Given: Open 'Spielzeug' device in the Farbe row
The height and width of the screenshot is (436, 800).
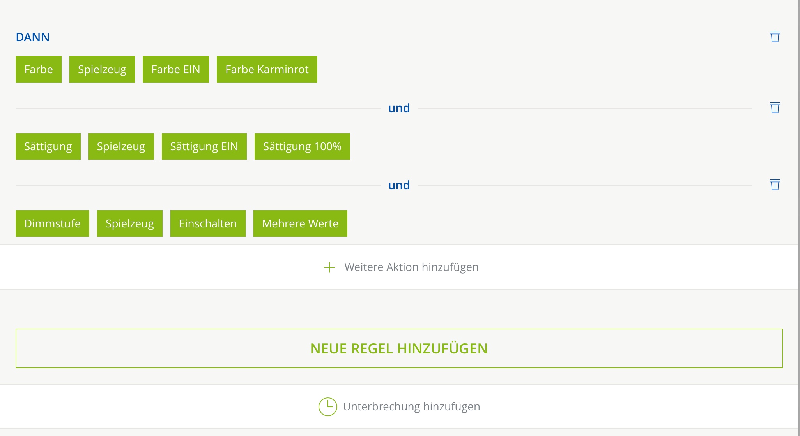Looking at the screenshot, I should pos(102,69).
